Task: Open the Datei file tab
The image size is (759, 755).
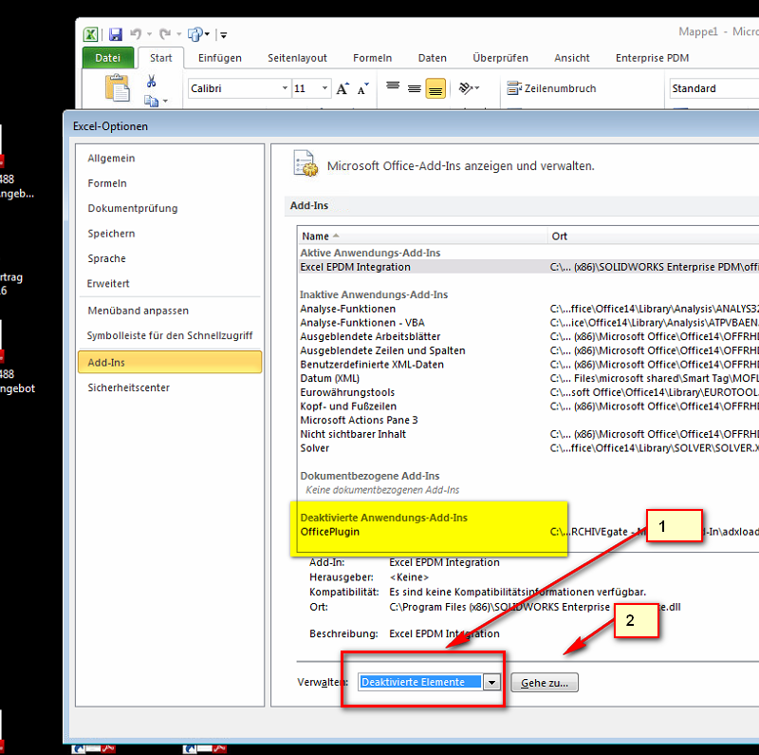Action: [x=107, y=58]
